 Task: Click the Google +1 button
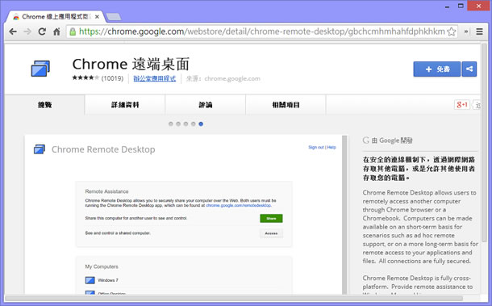(462, 105)
